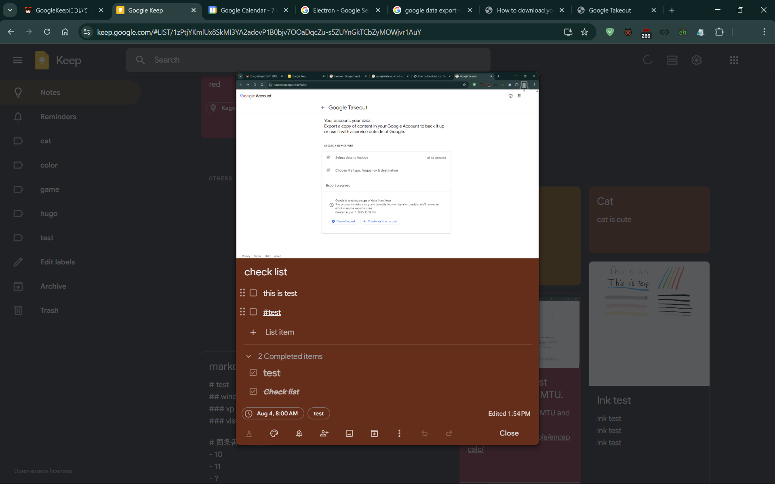Screen dimensions: 775x484
Task: Close the open check list note
Action: tap(509, 433)
